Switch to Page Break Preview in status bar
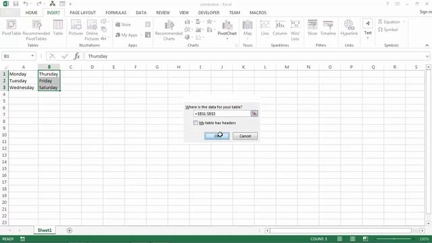The height and width of the screenshot is (243, 432). 365,239
